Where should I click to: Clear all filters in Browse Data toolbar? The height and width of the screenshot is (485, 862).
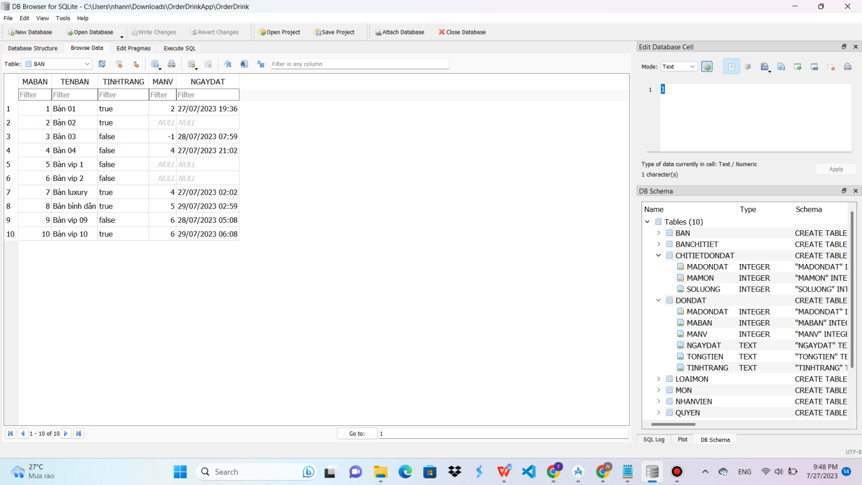coord(119,64)
